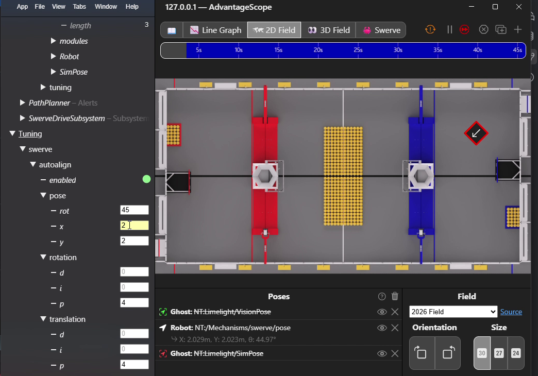Screen dimensions: 538x376
Task: Expand the PathPlanner tree node
Action: coord(22,102)
